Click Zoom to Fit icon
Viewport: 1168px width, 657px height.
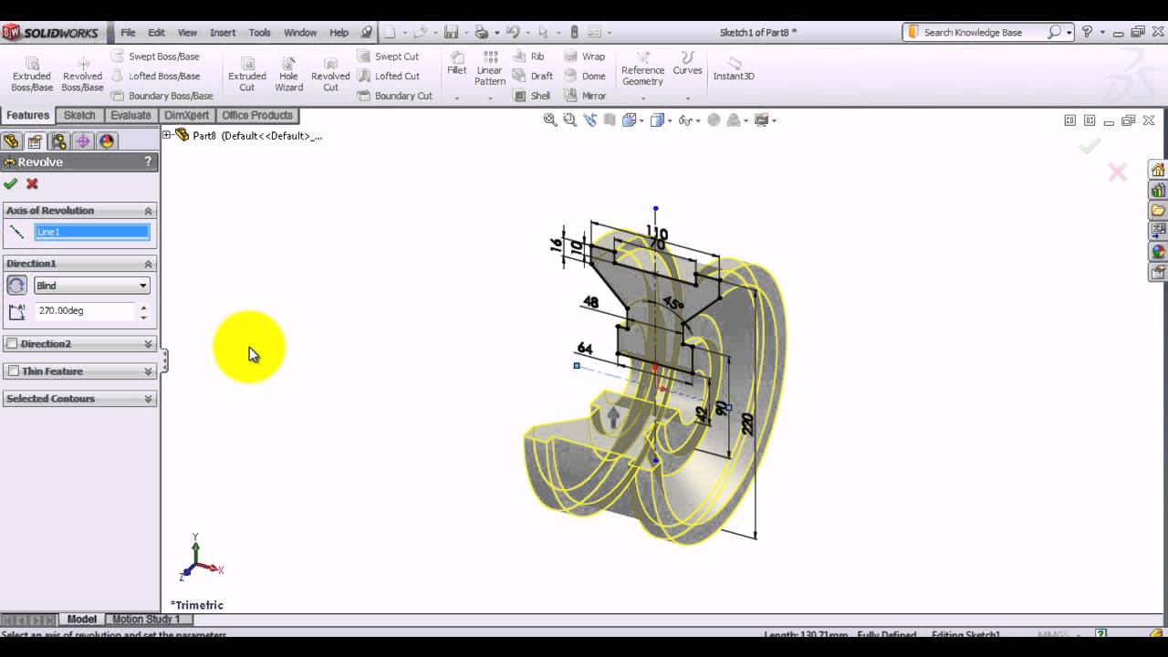[x=550, y=120]
